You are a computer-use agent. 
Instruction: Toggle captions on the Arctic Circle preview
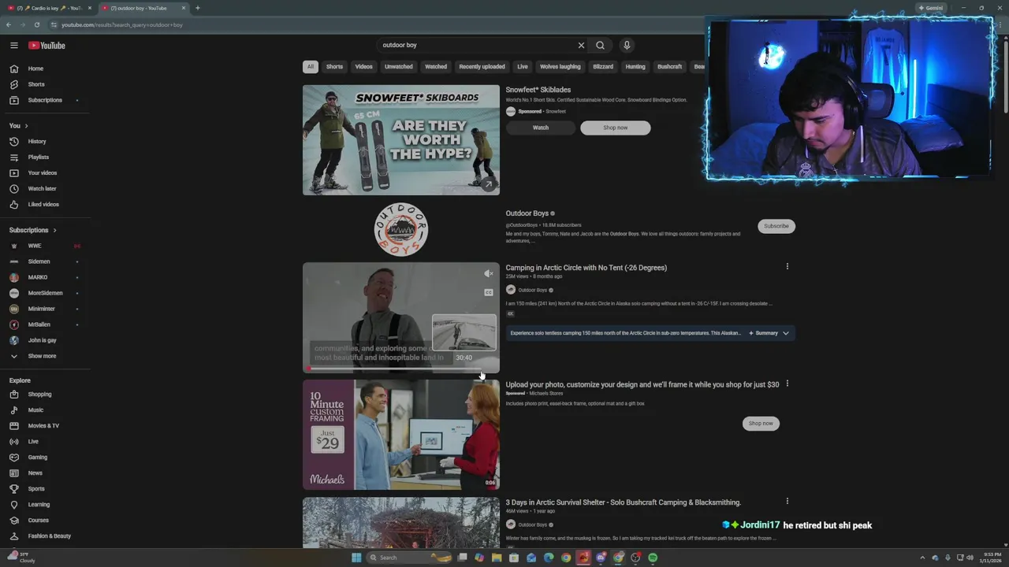[489, 292]
